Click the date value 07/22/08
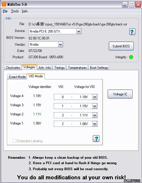The image size is (142, 183). [35, 51]
